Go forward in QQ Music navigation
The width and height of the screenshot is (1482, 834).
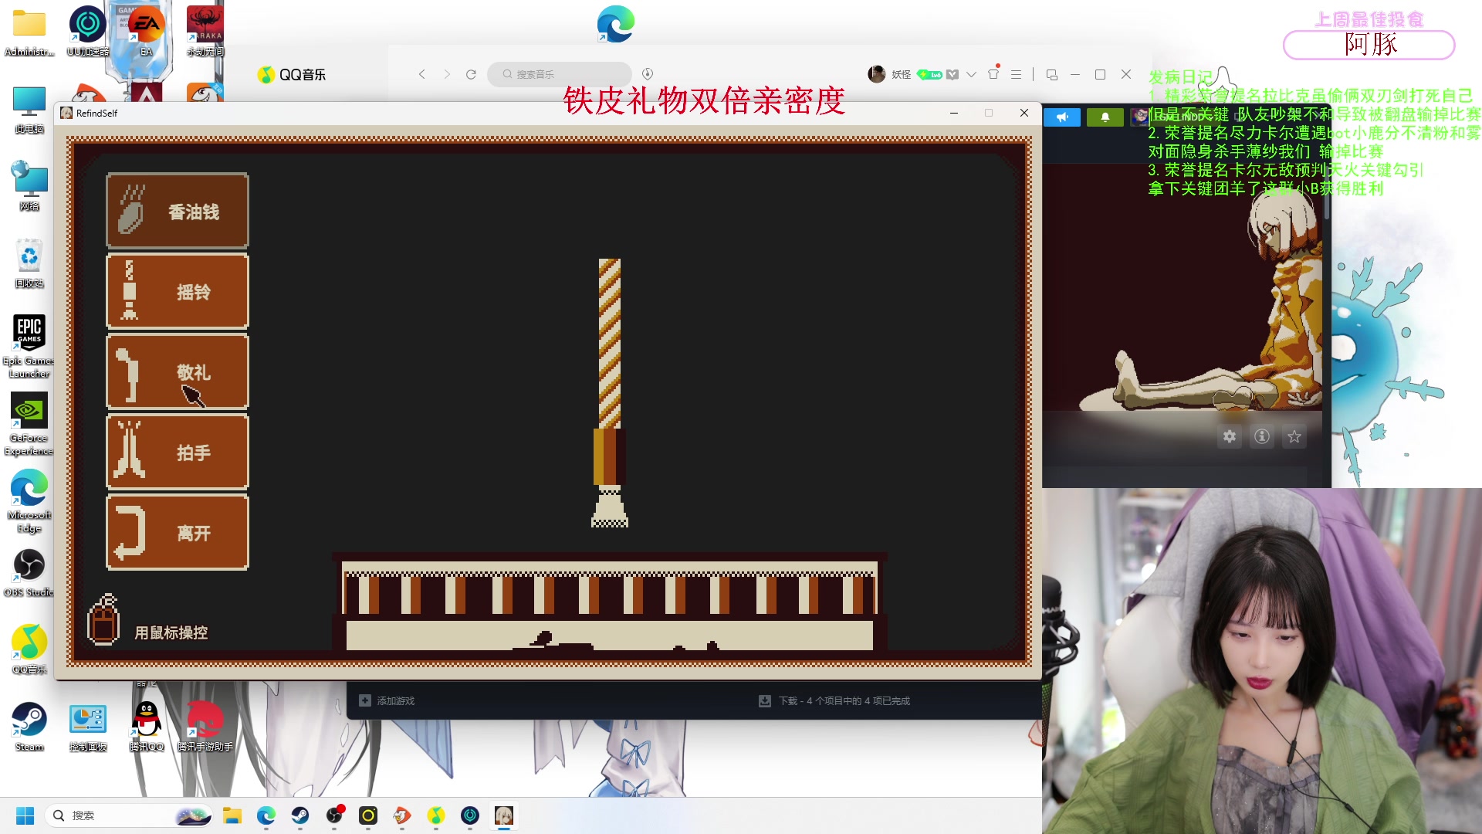[446, 74]
